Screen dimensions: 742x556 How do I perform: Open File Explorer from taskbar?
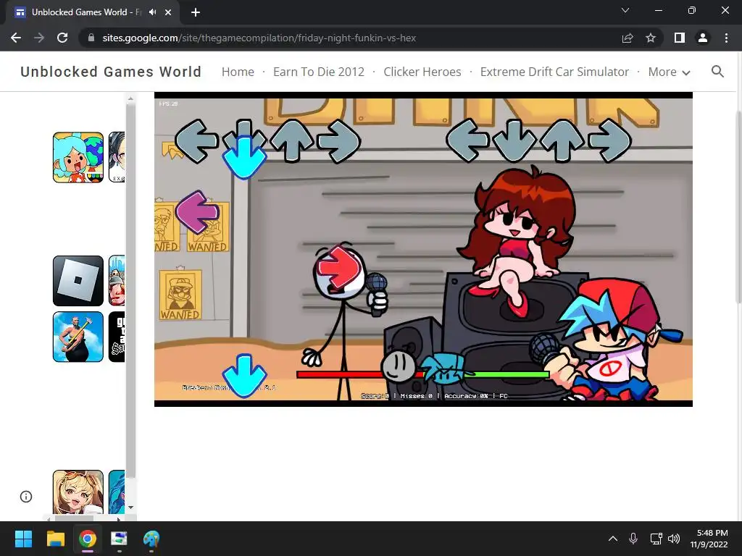(x=55, y=539)
